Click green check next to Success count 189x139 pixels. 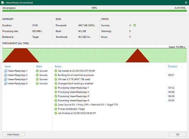135,25
